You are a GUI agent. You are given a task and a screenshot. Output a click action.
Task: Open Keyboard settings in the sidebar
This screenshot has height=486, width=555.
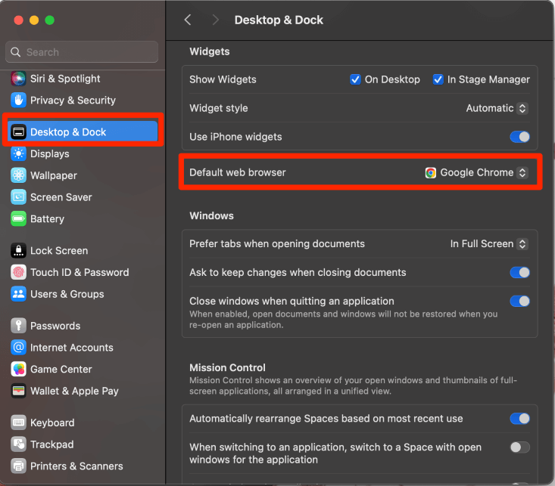51,423
